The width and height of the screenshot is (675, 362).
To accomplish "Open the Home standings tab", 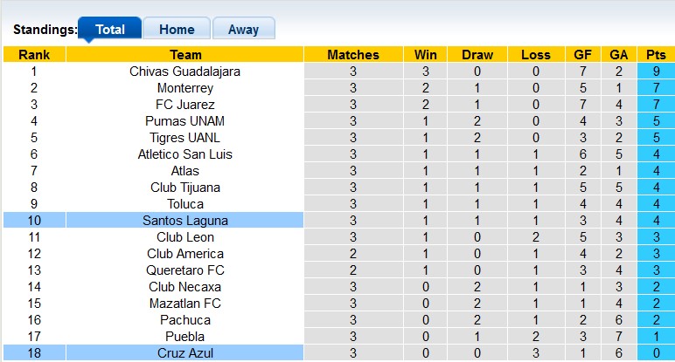I will click(176, 29).
